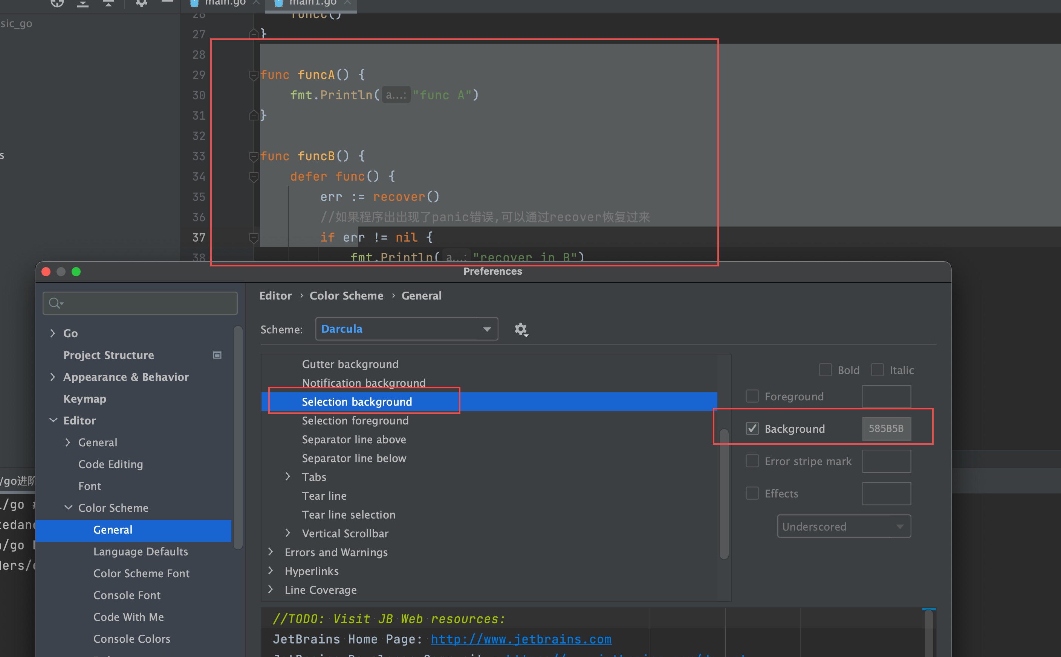This screenshot has width=1061, height=657.
Task: Expand the Hyperlinks group
Action: 271,570
